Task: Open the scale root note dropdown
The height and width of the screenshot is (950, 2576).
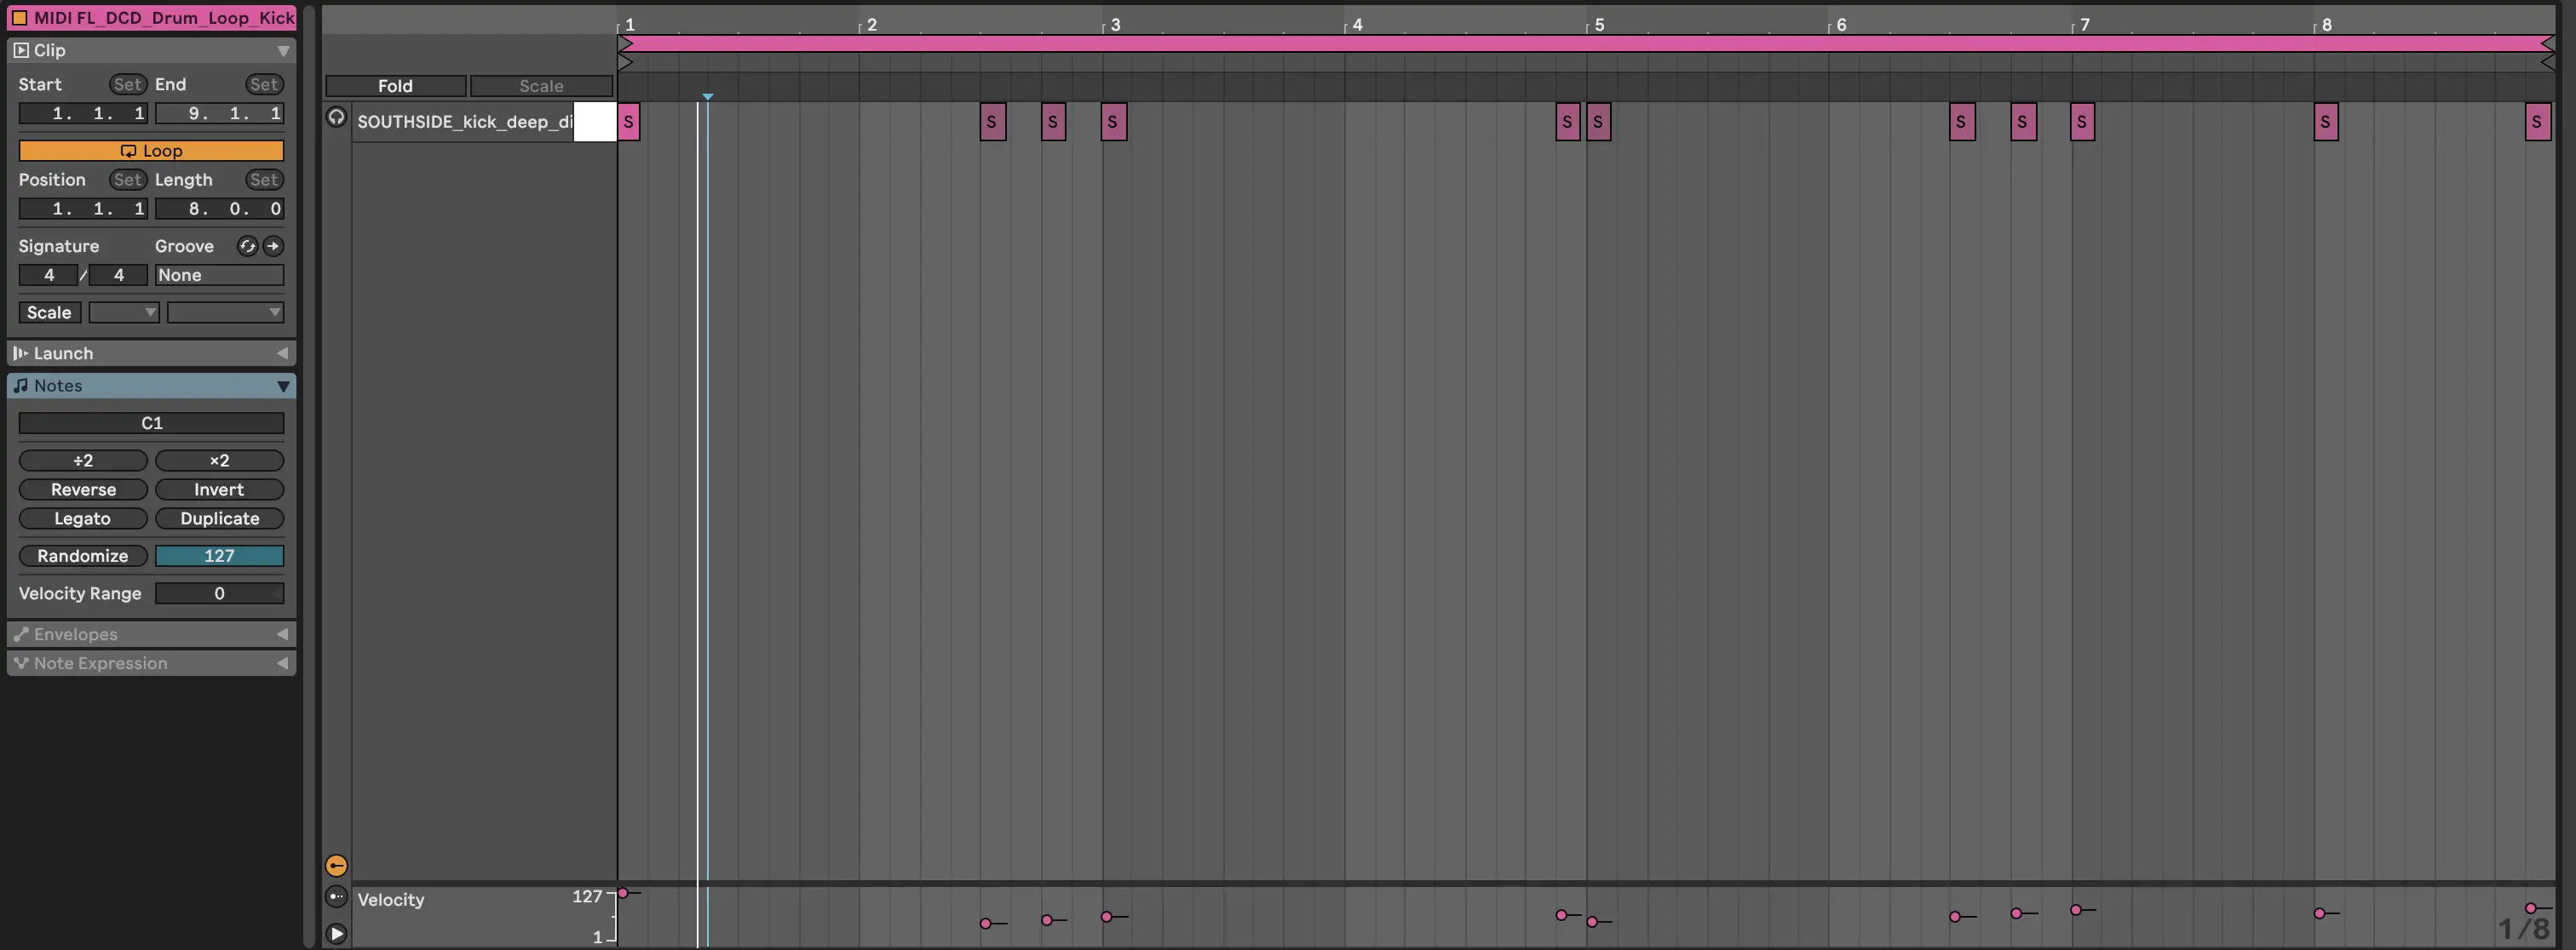Action: point(124,312)
